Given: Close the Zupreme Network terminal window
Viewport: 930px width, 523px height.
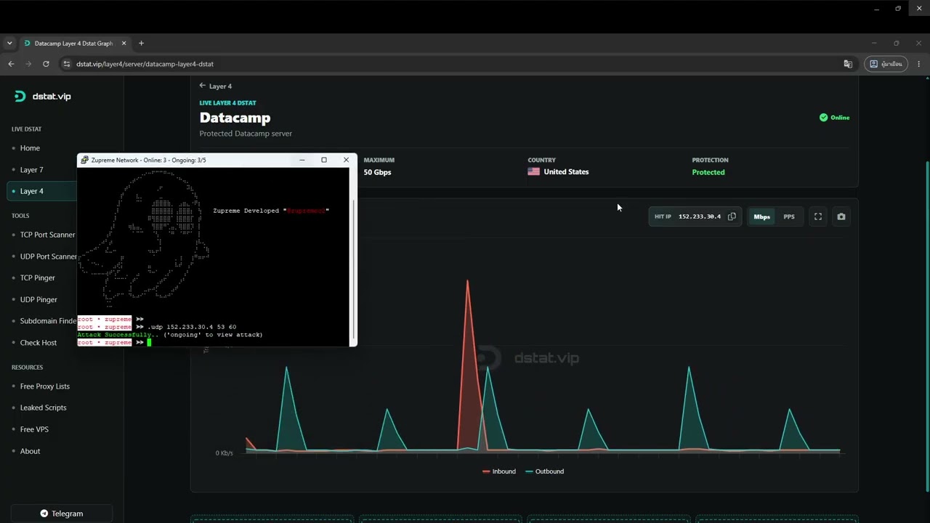Looking at the screenshot, I should tap(346, 160).
